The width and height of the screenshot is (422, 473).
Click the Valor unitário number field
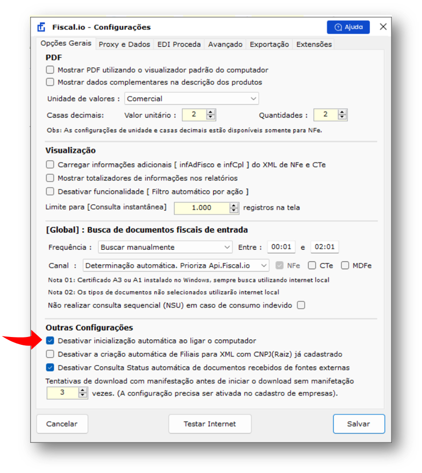coord(194,115)
